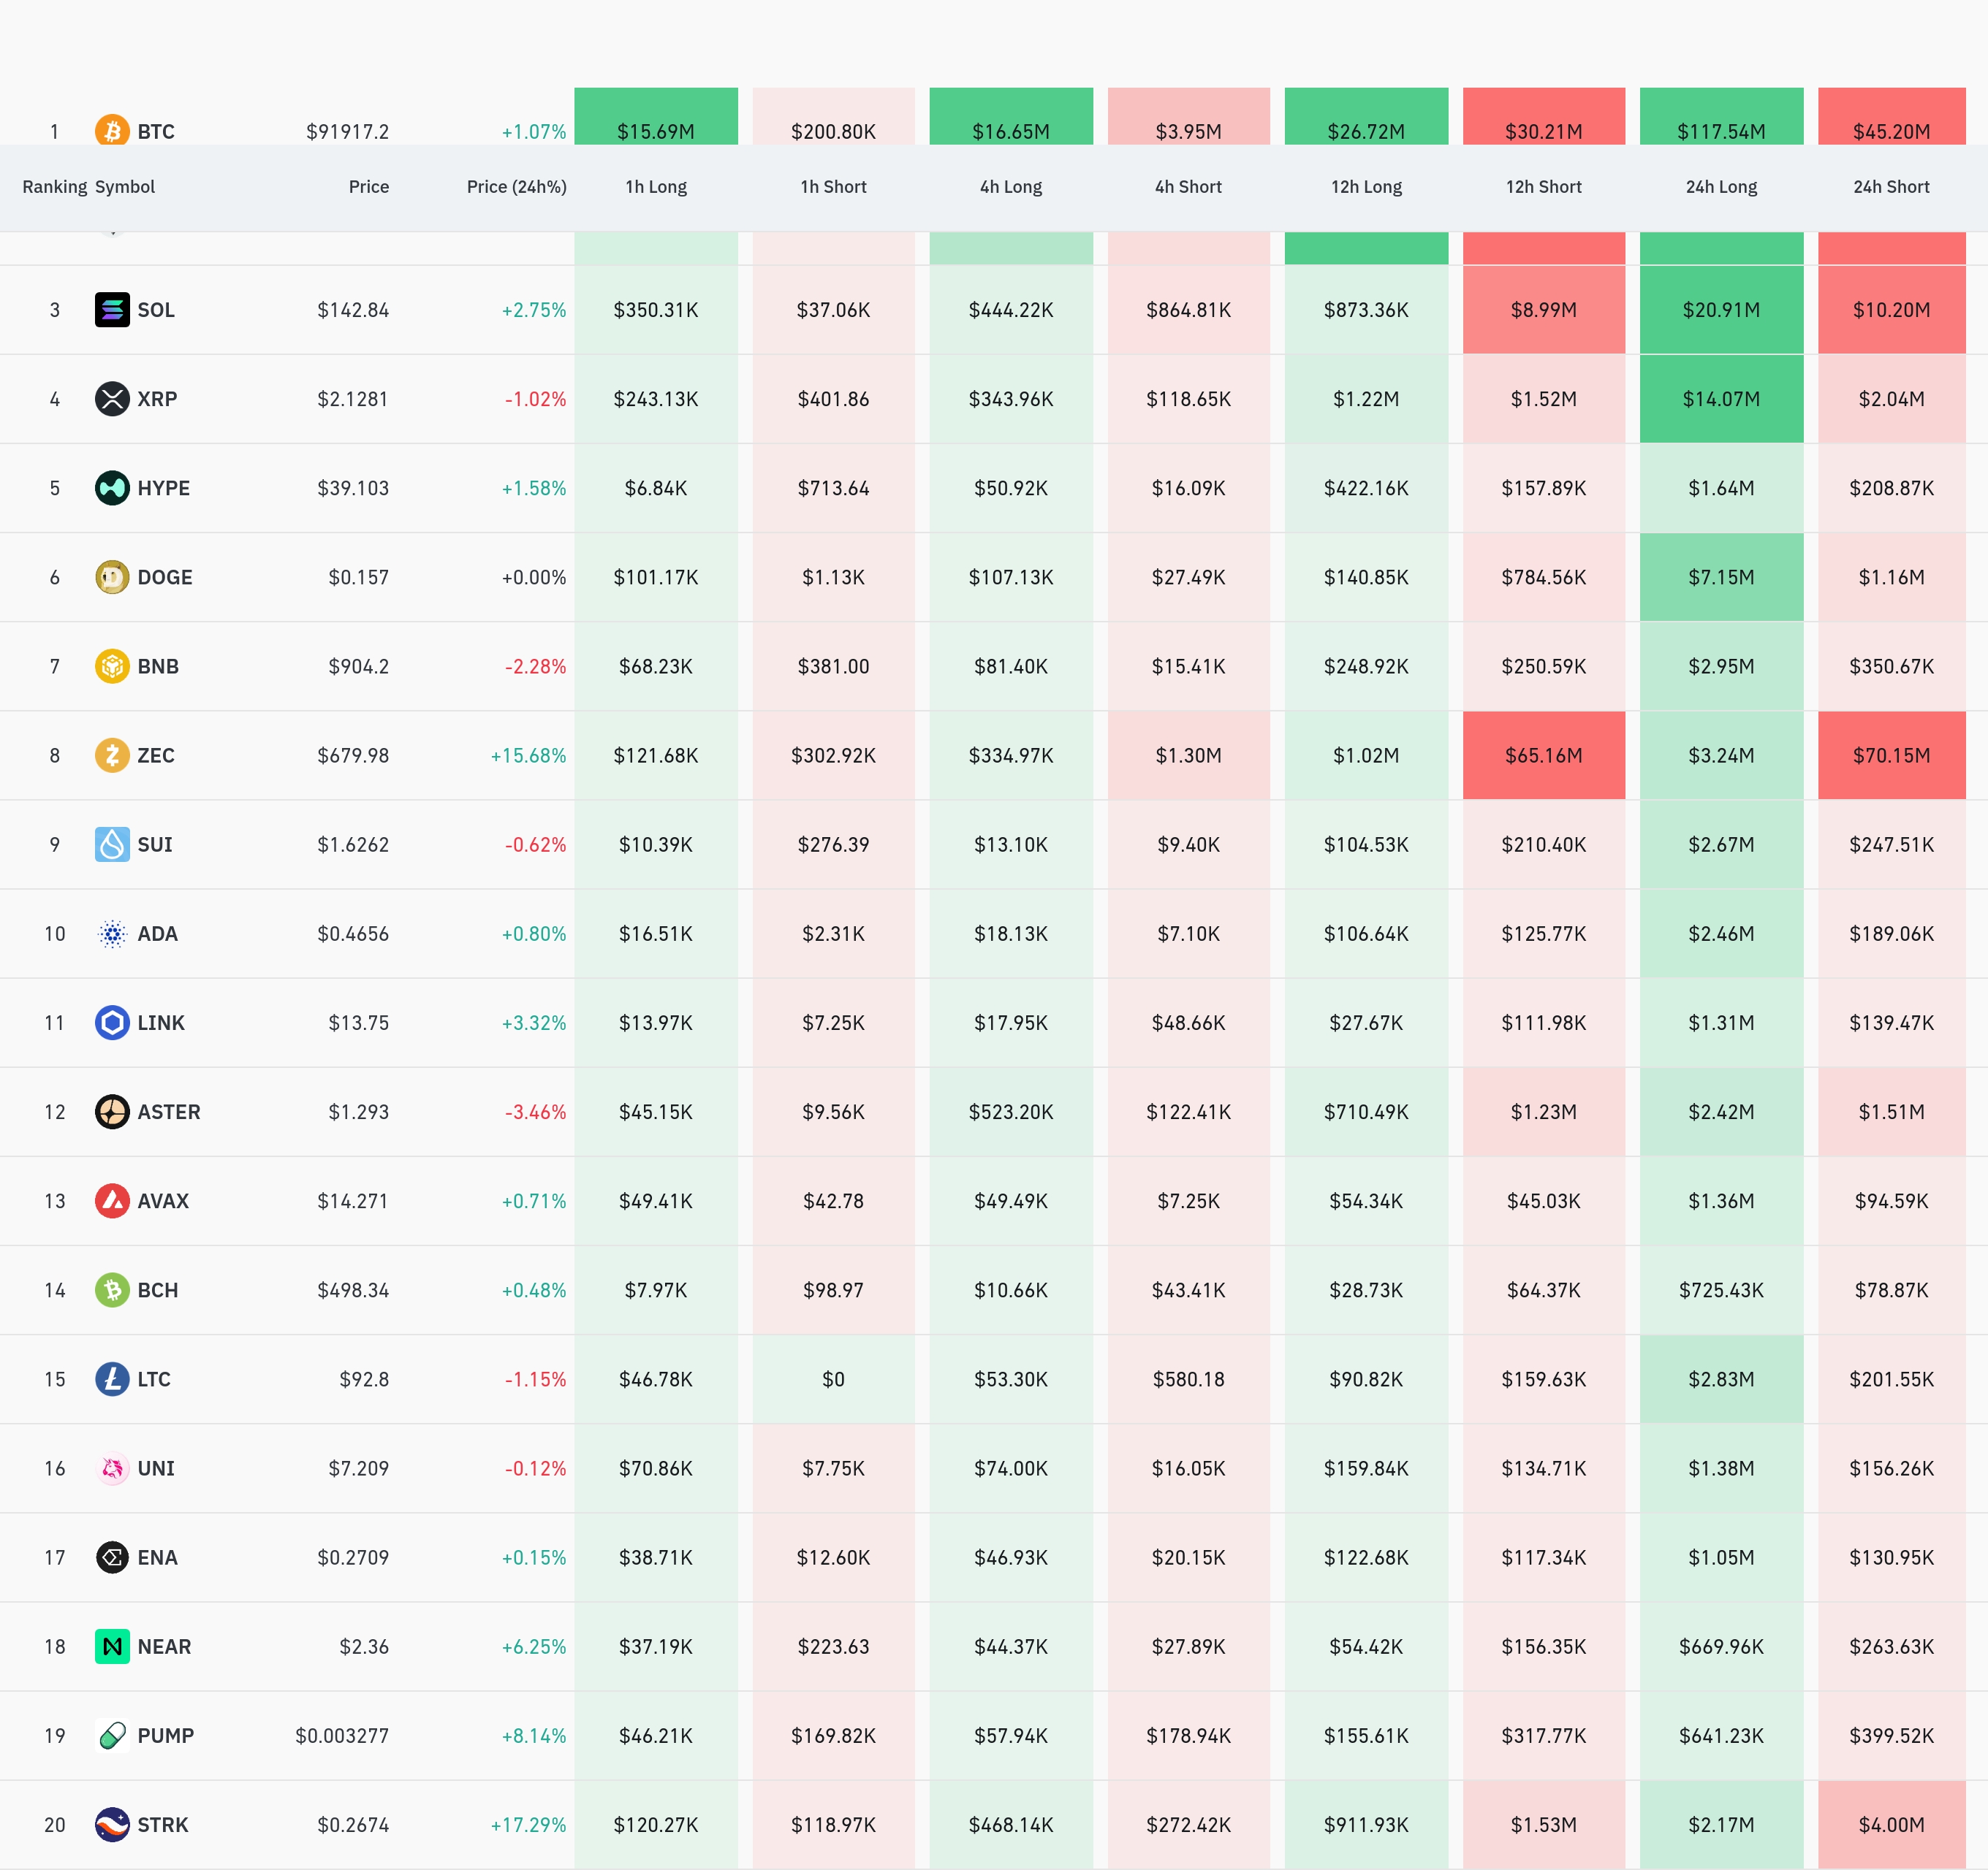Click the PUMP coin icon
The image size is (1988, 1870).
pos(112,1735)
